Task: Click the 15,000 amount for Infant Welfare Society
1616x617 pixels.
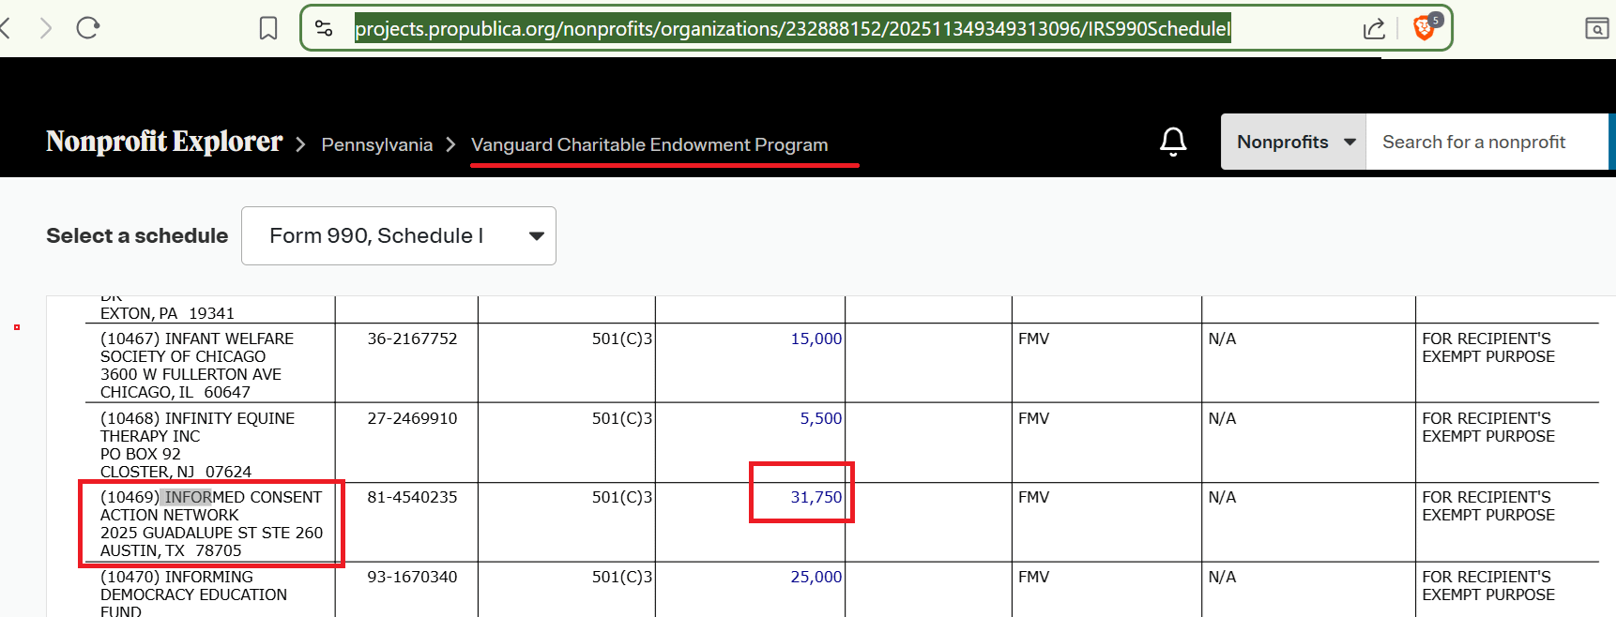Action: 816,339
